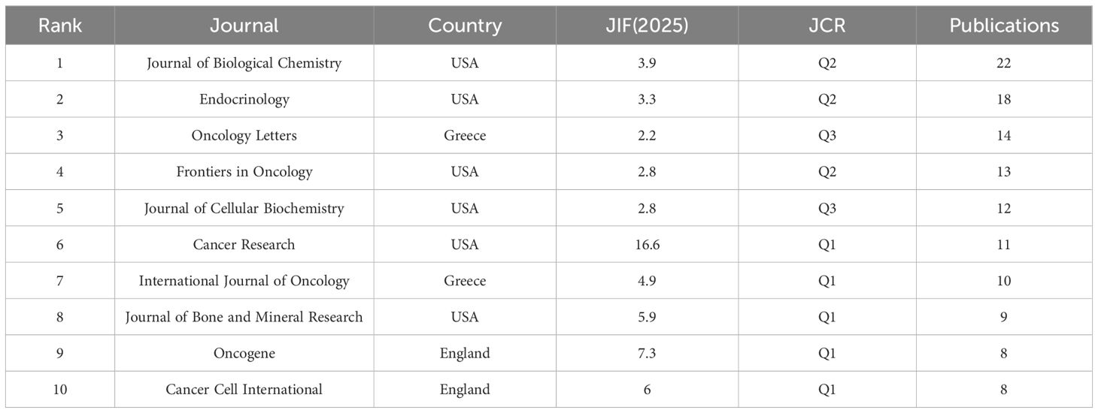The image size is (1098, 413).
Task: Click the Rank column header
Action: coord(59,26)
